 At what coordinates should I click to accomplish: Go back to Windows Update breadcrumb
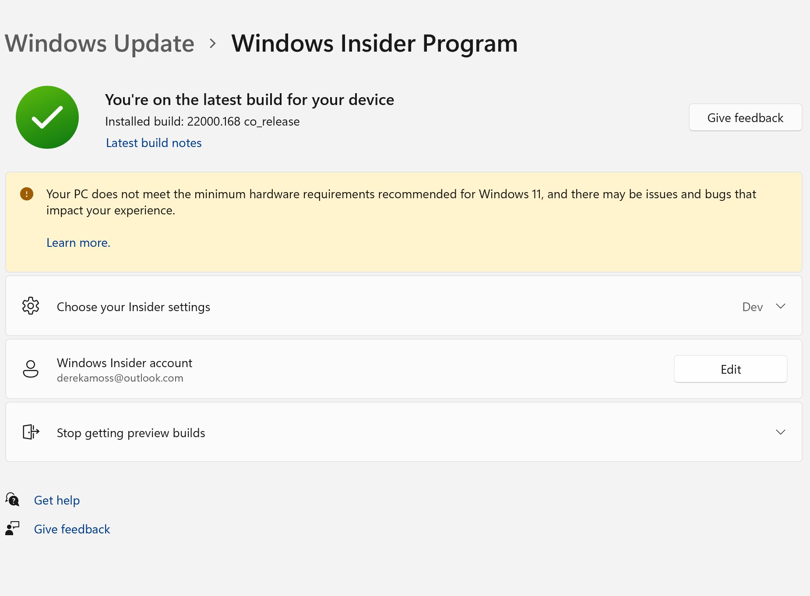pyautogui.click(x=99, y=43)
